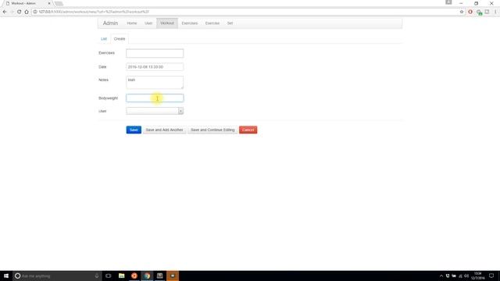Viewport: 500px width, 281px height.
Task: Open Task View on the taskbar
Action: [109, 276]
